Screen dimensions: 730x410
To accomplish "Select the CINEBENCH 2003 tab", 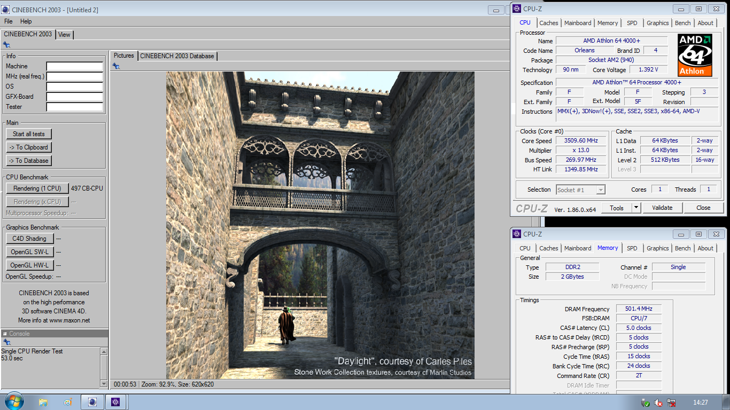I will (28, 34).
